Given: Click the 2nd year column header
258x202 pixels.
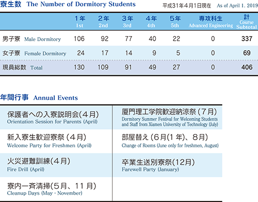Looking at the screenshot, I should 103,22.
